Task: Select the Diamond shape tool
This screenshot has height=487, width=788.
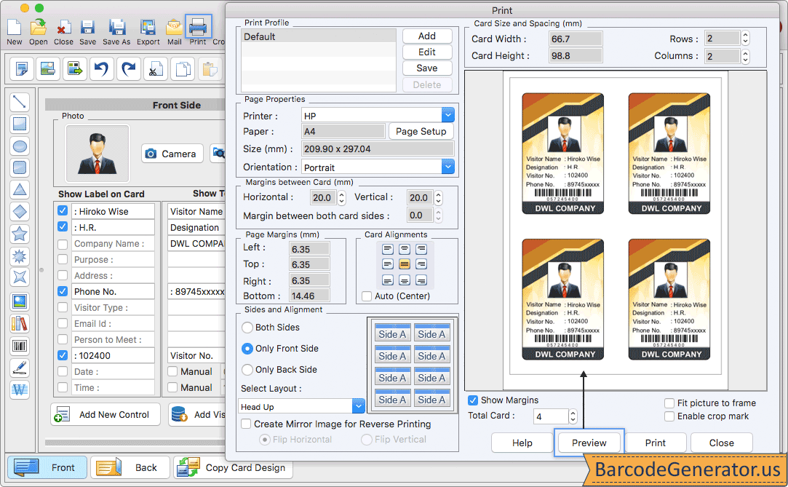Action: click(x=19, y=212)
